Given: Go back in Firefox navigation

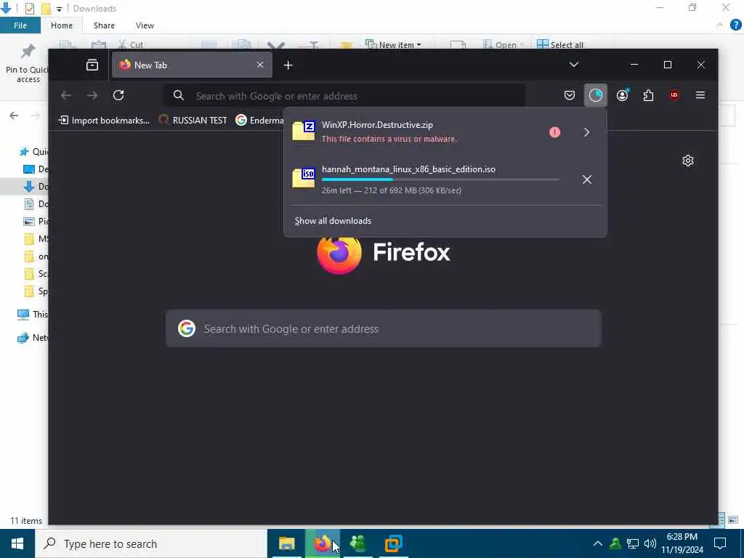Looking at the screenshot, I should click(x=66, y=95).
